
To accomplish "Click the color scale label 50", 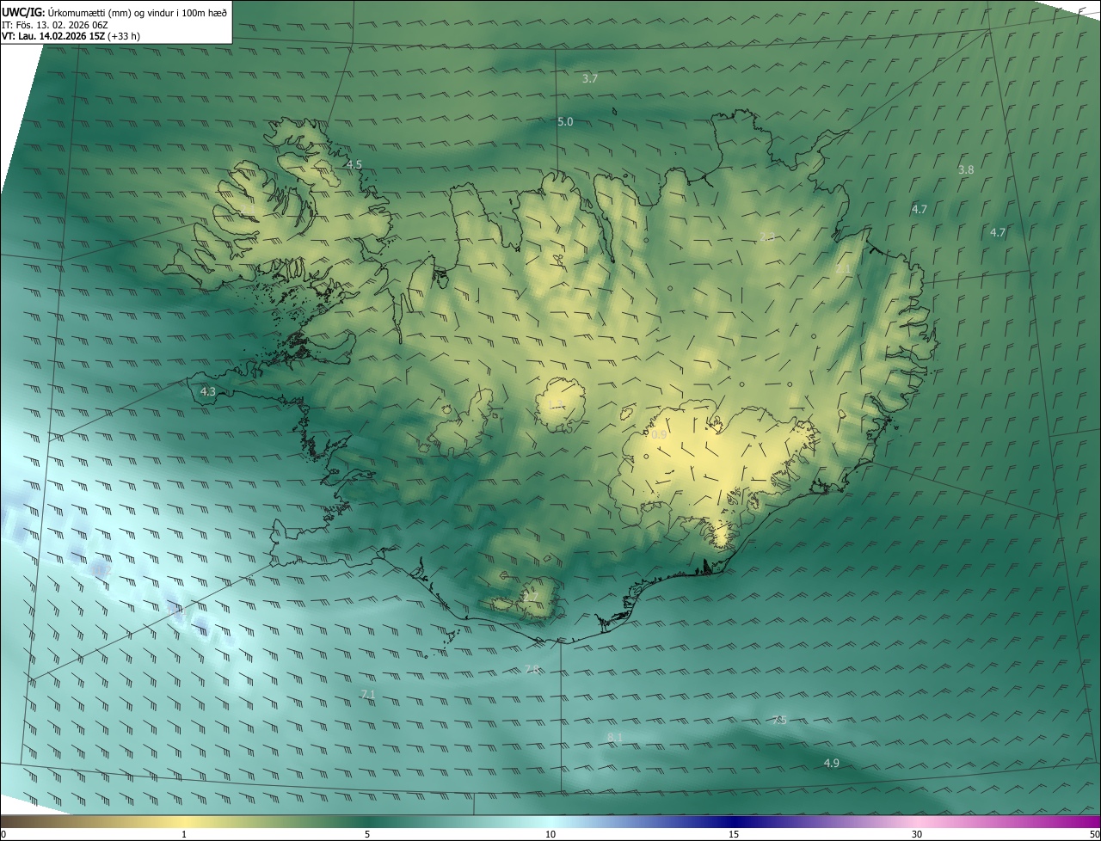I will [1094, 834].
